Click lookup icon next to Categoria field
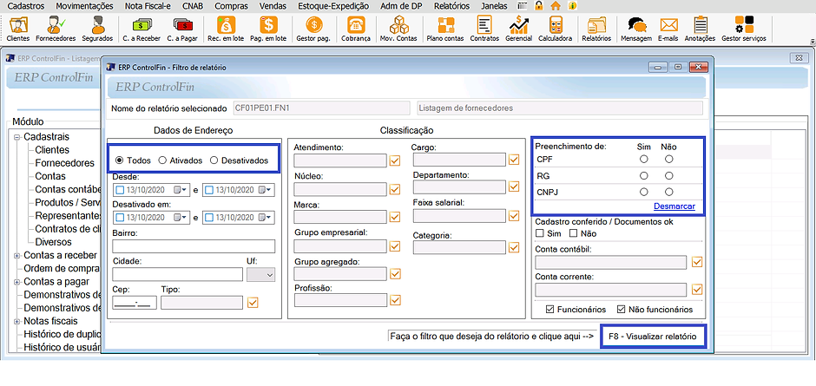Viewport: 816px width, 386px height. tap(514, 247)
